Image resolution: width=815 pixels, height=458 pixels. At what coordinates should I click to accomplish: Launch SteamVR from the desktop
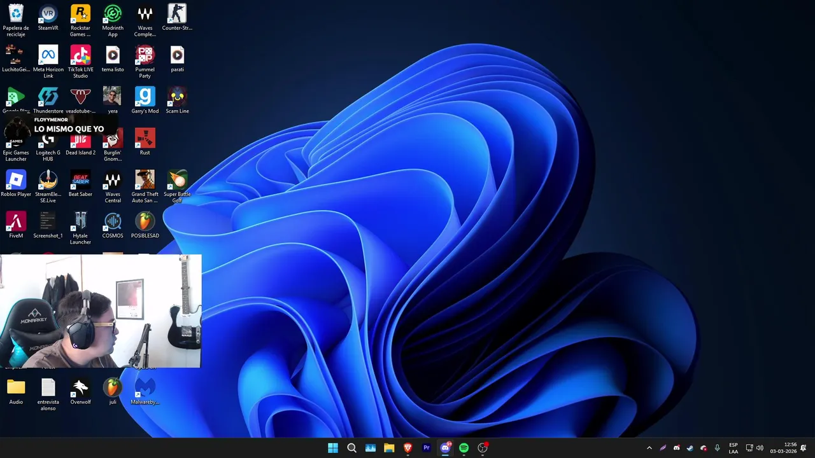click(x=48, y=18)
